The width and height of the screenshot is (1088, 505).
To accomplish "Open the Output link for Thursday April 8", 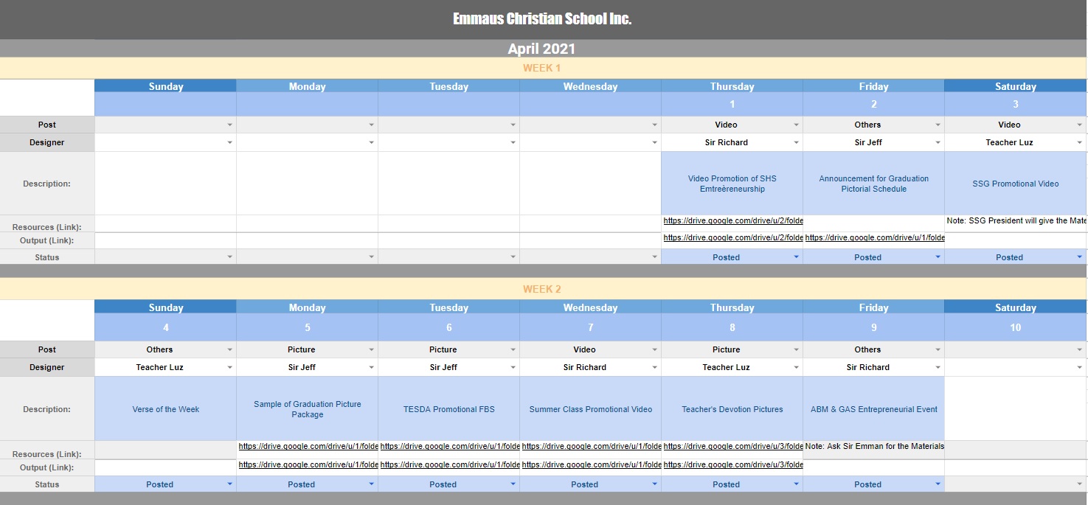I will point(732,464).
